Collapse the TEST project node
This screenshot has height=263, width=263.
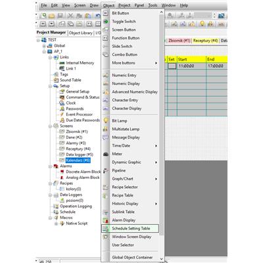pos(38,40)
